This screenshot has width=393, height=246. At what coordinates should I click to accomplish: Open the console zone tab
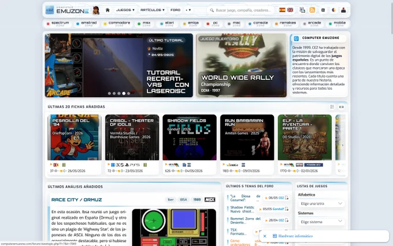[258, 24]
